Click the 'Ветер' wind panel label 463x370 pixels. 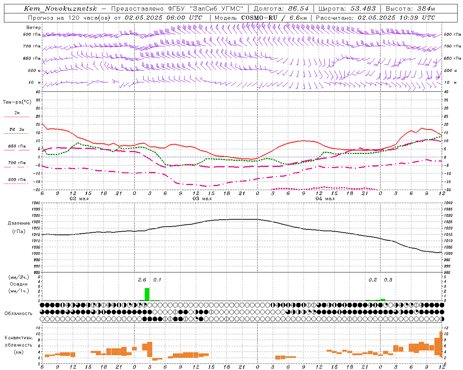34,27
